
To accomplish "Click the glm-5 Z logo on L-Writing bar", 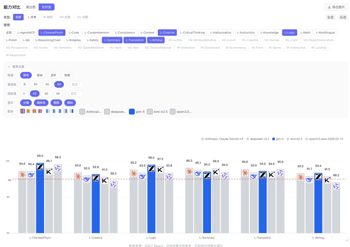I will pyautogui.click(x=318, y=177).
